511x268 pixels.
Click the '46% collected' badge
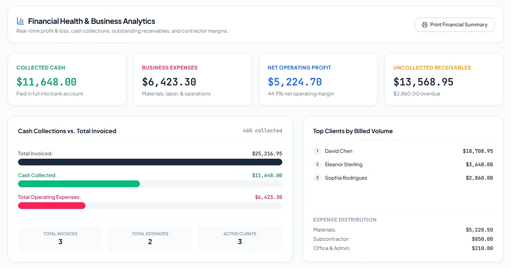click(263, 131)
